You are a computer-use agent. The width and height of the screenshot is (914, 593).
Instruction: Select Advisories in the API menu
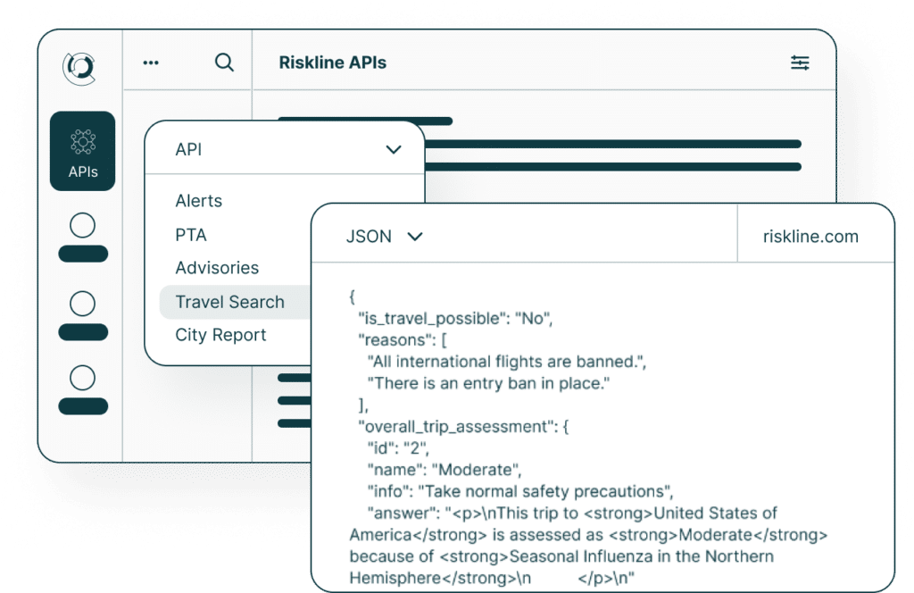(217, 268)
